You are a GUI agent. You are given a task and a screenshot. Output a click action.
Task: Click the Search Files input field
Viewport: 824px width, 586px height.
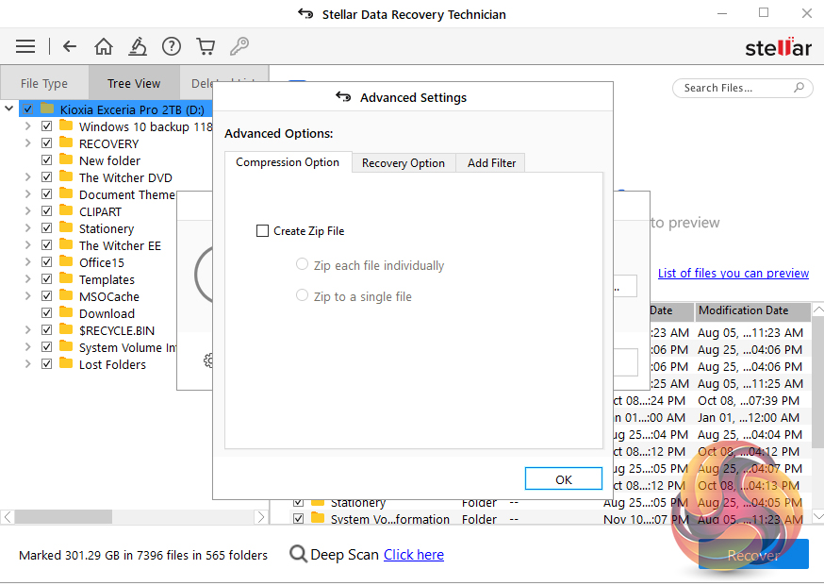click(x=743, y=88)
